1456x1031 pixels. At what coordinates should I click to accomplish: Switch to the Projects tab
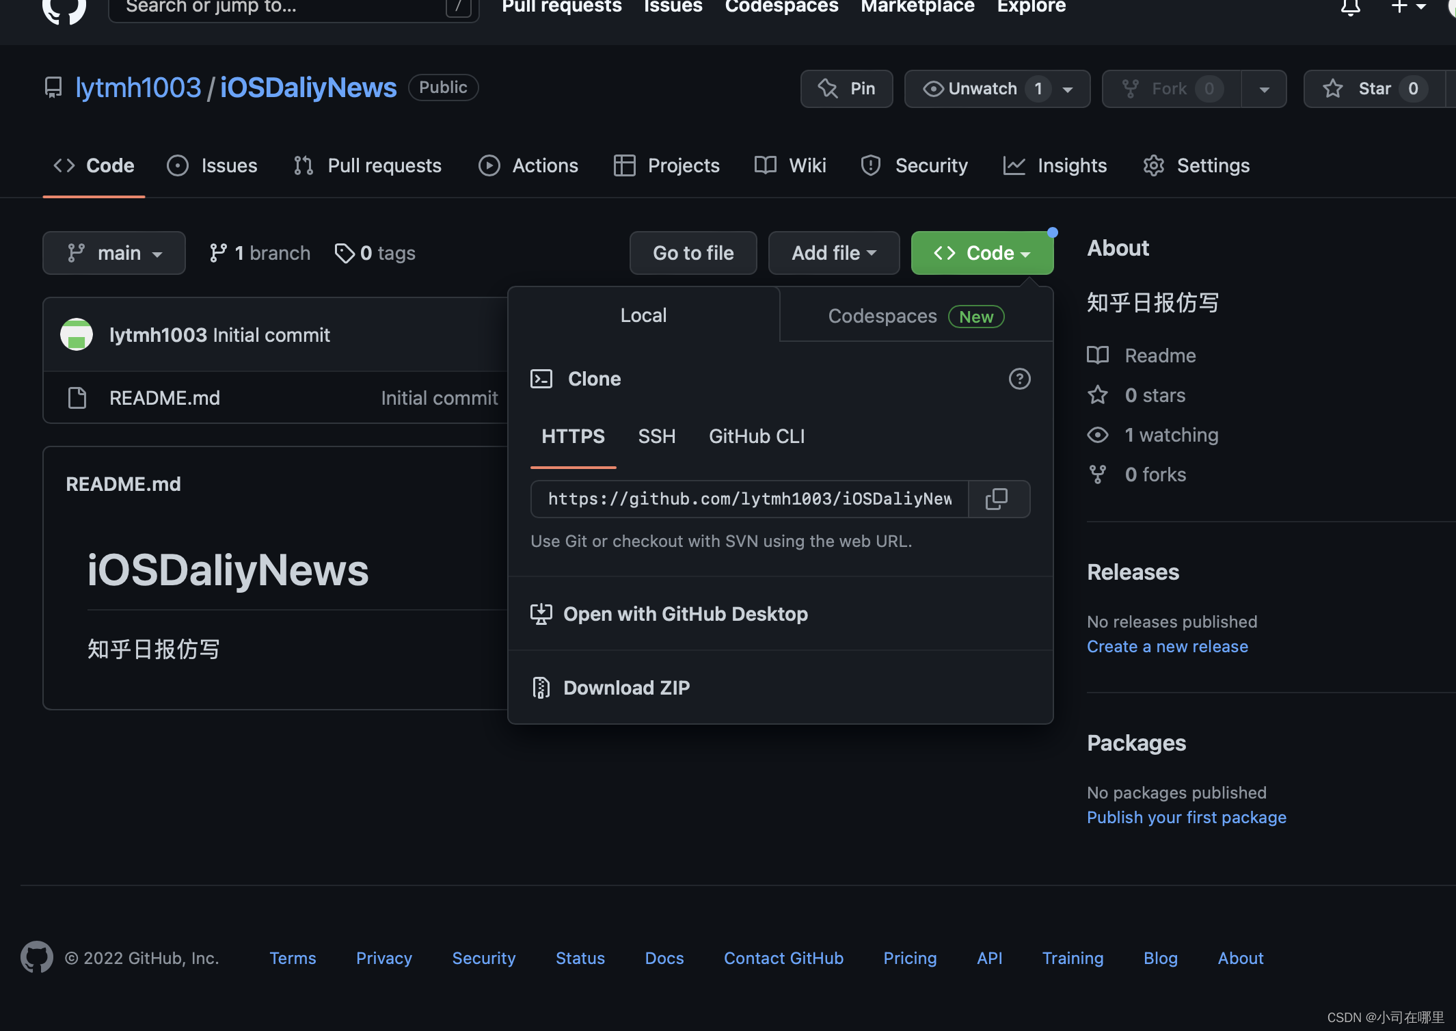coord(666,165)
